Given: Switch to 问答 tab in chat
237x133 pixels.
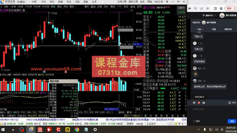Looking at the screenshot, I should [x=214, y=29].
